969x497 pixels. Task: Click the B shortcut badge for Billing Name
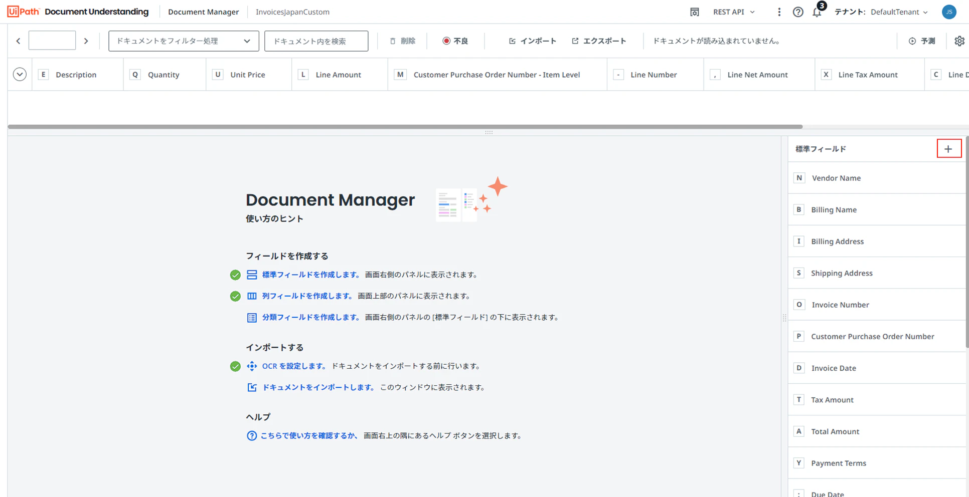(799, 209)
